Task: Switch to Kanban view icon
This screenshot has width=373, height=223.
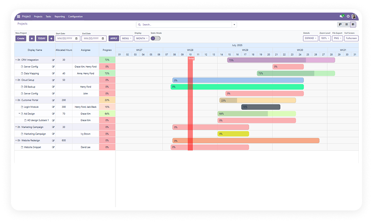Action: pos(340,24)
